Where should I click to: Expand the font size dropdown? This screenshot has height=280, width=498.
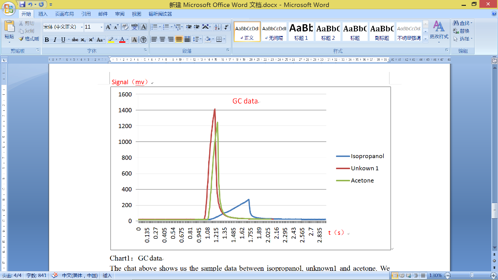point(101,27)
